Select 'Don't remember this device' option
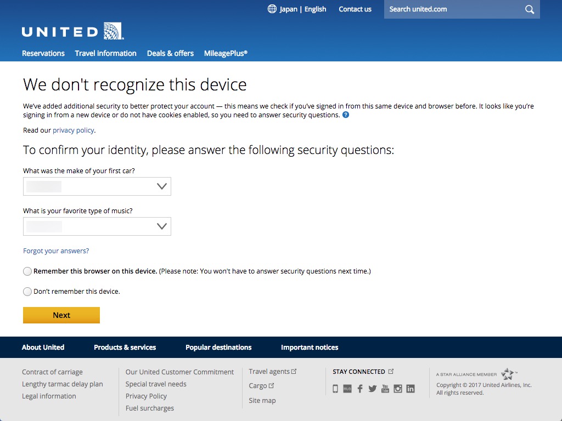Screen dimensions: 562x421 [x=27, y=291]
